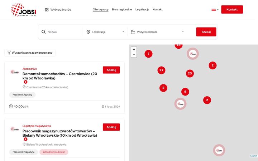
Task: Click Czerniewice (20 km od Włocławka) location text
Action: [47, 87]
